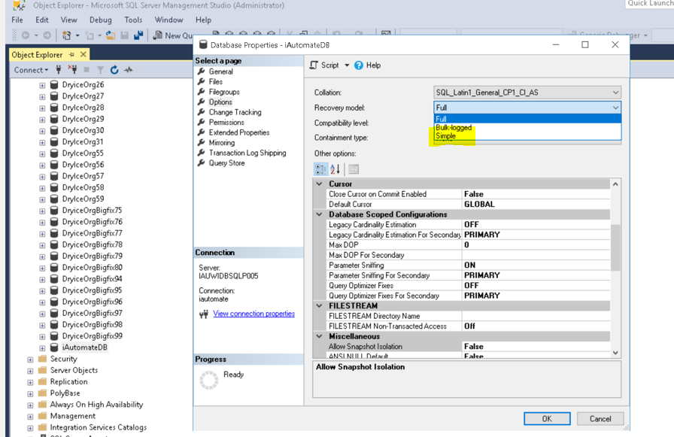
Task: Open the Collation dropdown
Action: coord(615,93)
